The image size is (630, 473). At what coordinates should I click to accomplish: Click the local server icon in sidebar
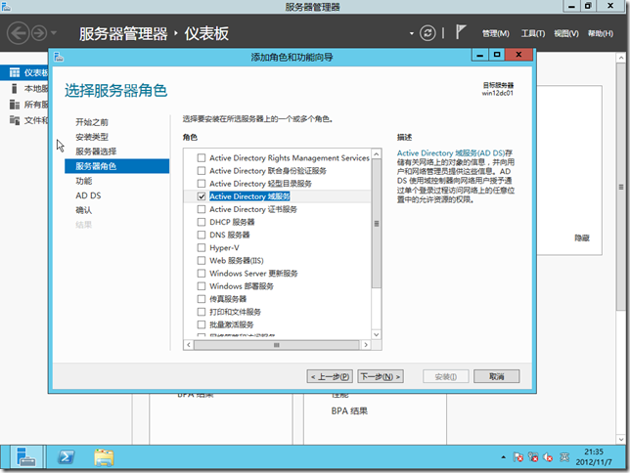click(x=15, y=88)
